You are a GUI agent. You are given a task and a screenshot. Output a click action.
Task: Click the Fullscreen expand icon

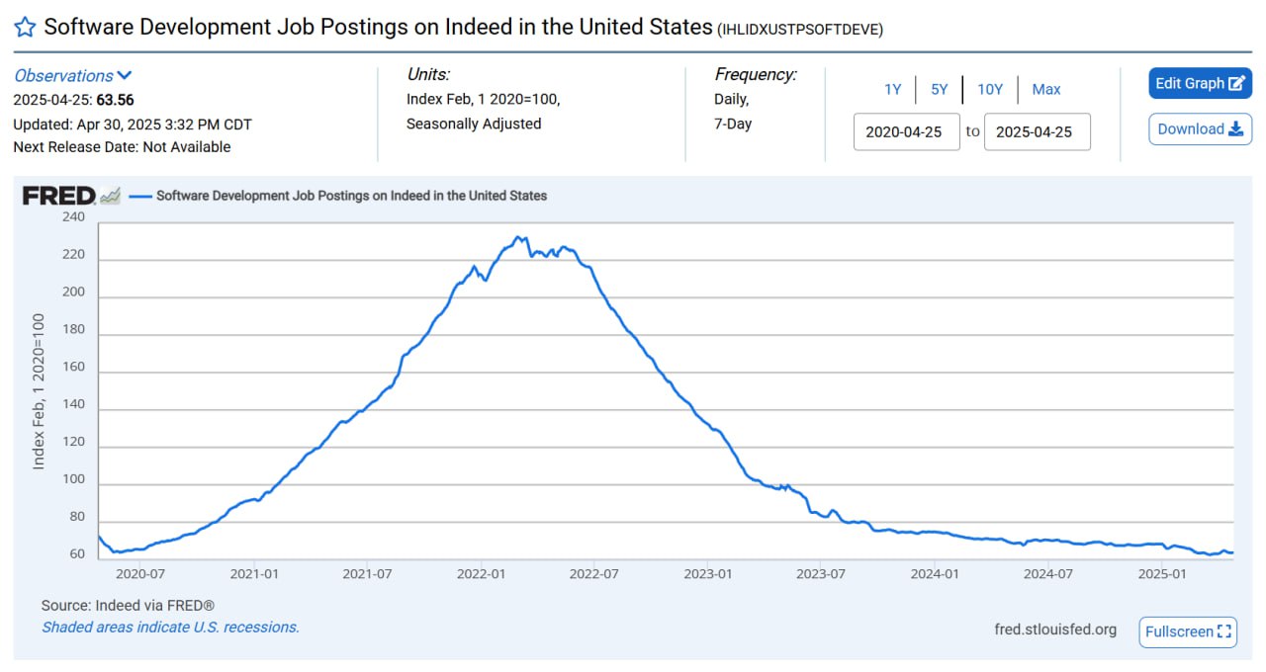pos(1224,631)
